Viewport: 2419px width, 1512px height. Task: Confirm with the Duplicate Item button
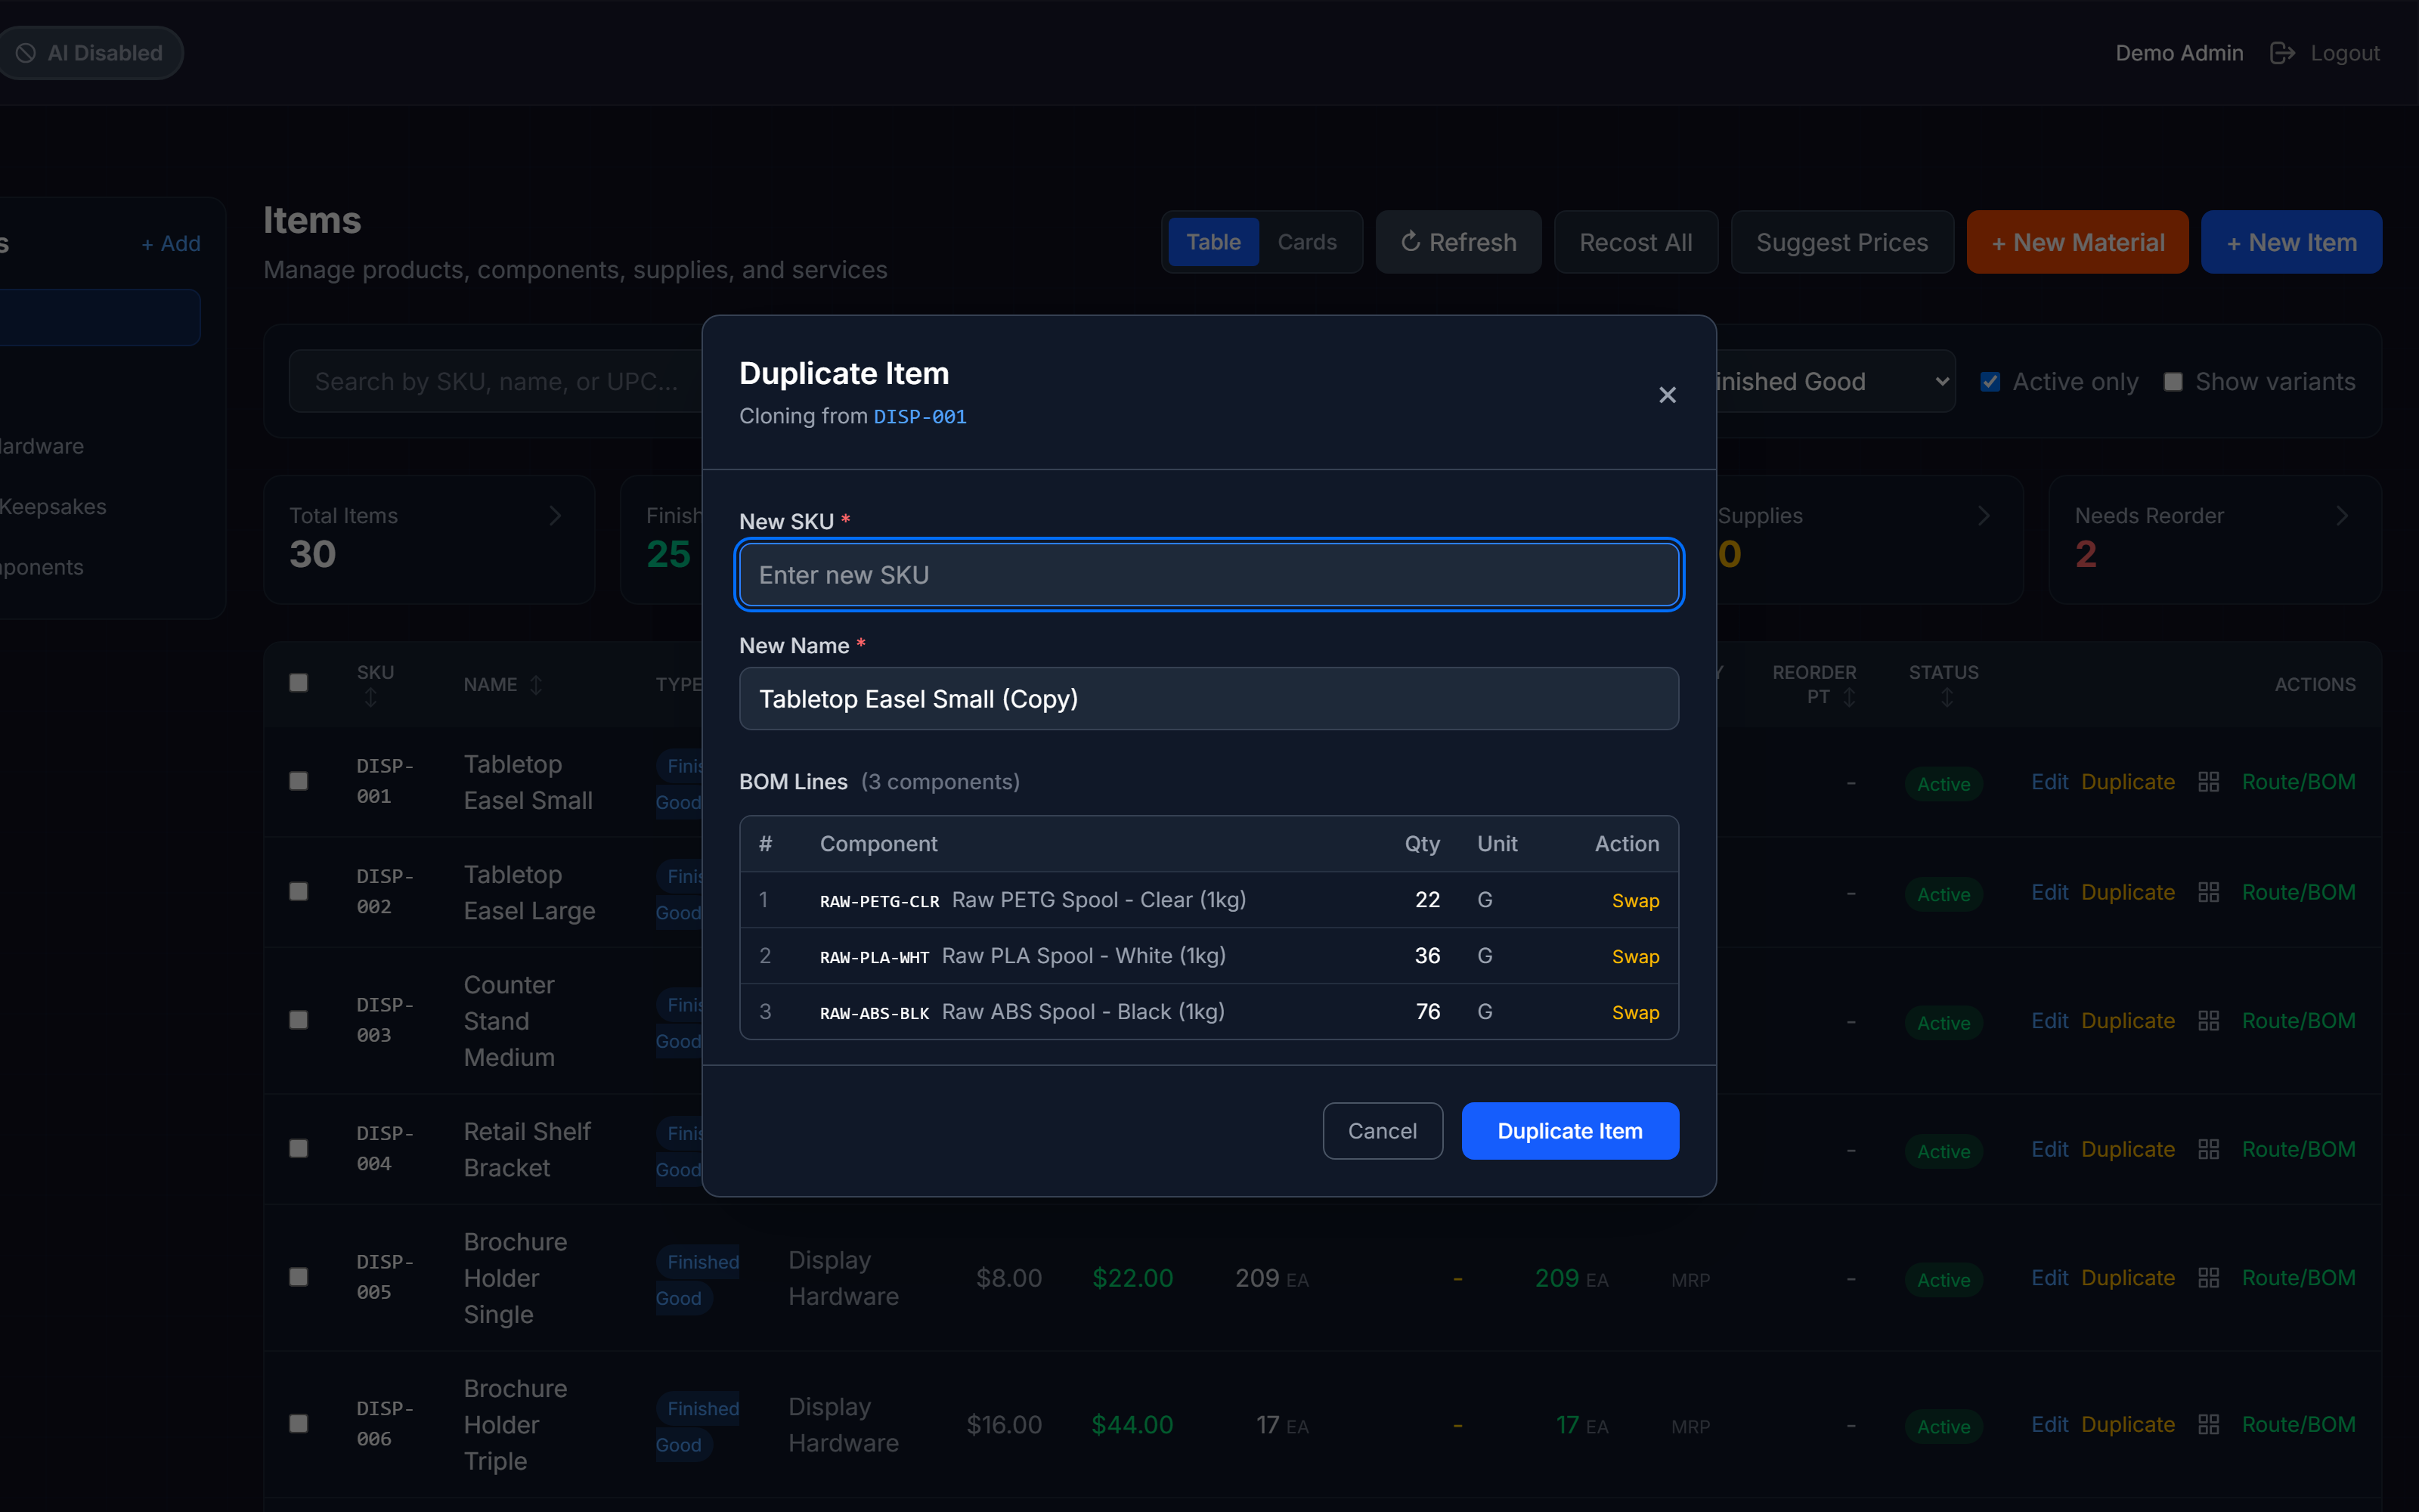pyautogui.click(x=1569, y=1131)
